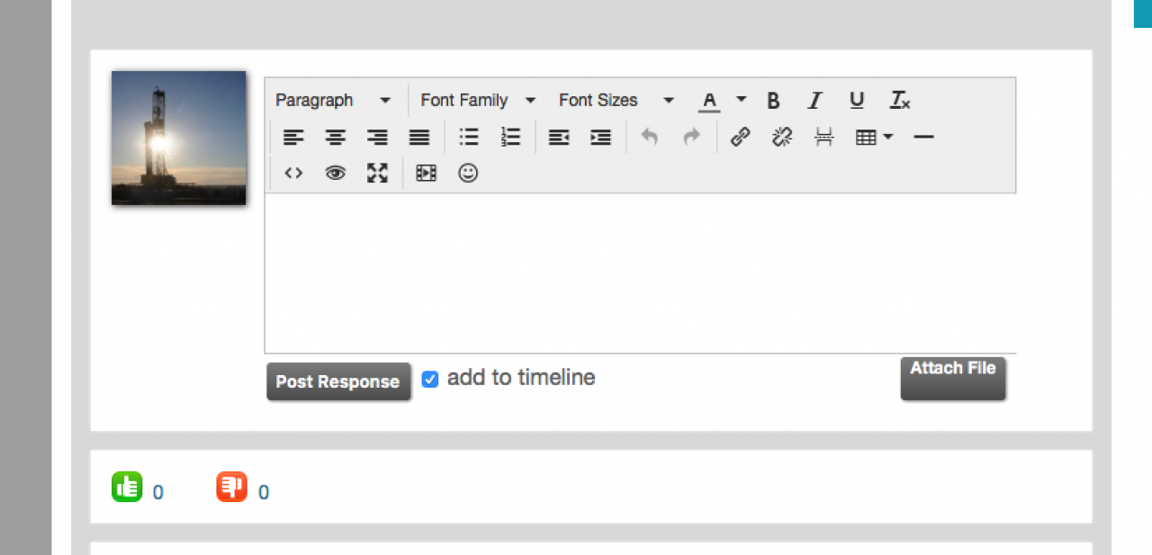Uncheck the add to timeline checkbox
This screenshot has width=1152, height=555.
430,380
